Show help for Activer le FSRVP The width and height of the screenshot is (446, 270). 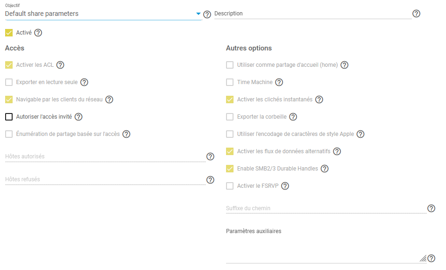(x=285, y=186)
